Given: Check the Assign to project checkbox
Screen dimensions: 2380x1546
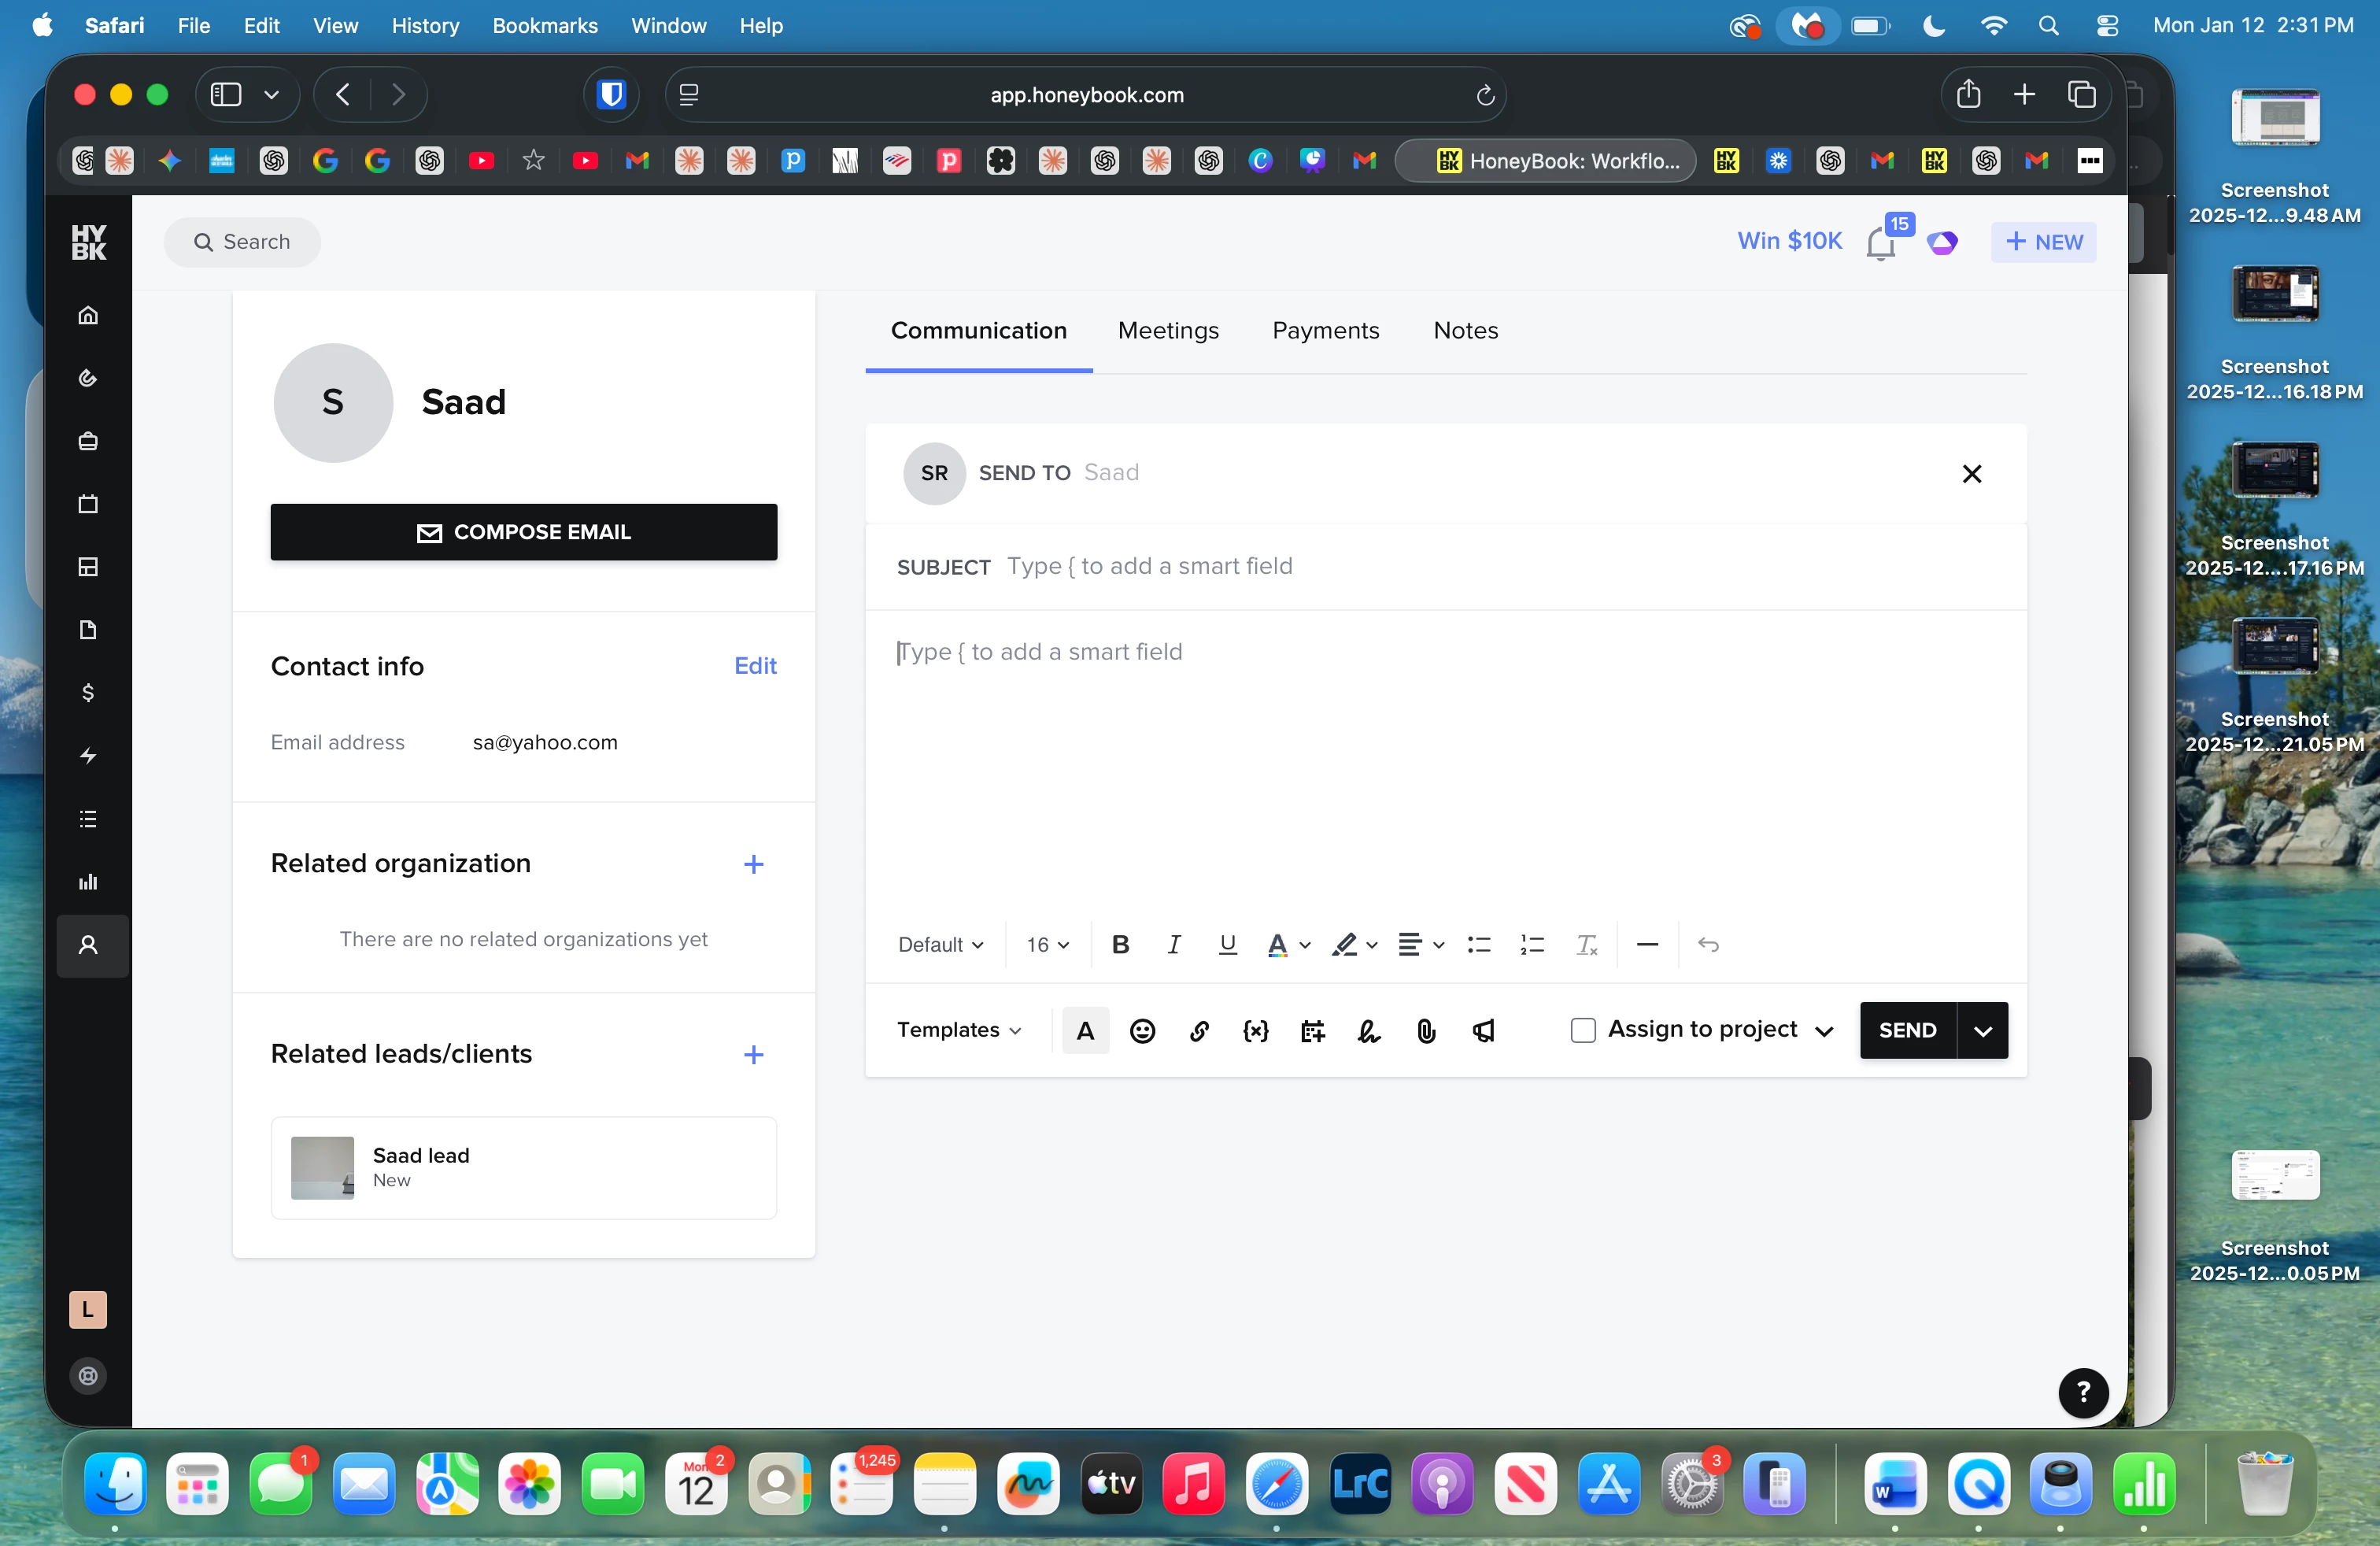Looking at the screenshot, I should click(x=1583, y=1030).
